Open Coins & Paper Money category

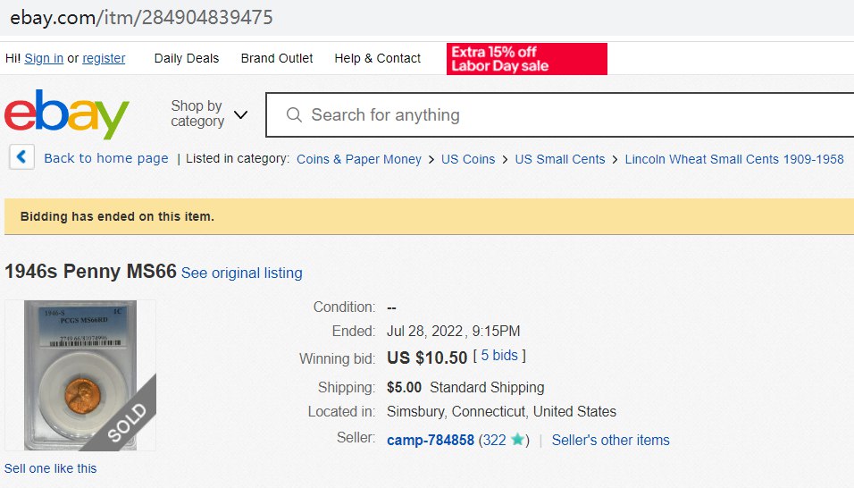tap(358, 159)
